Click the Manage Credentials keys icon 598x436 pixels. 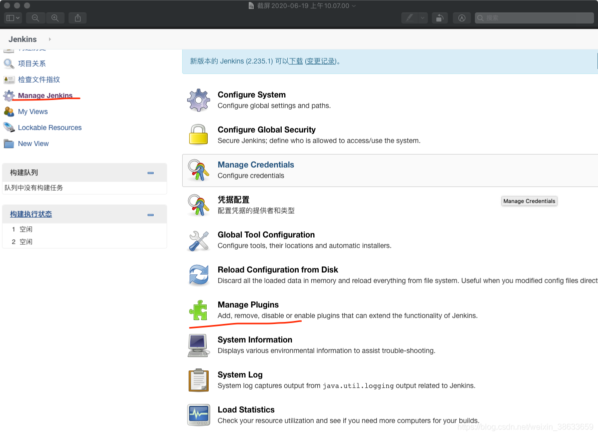click(x=198, y=170)
